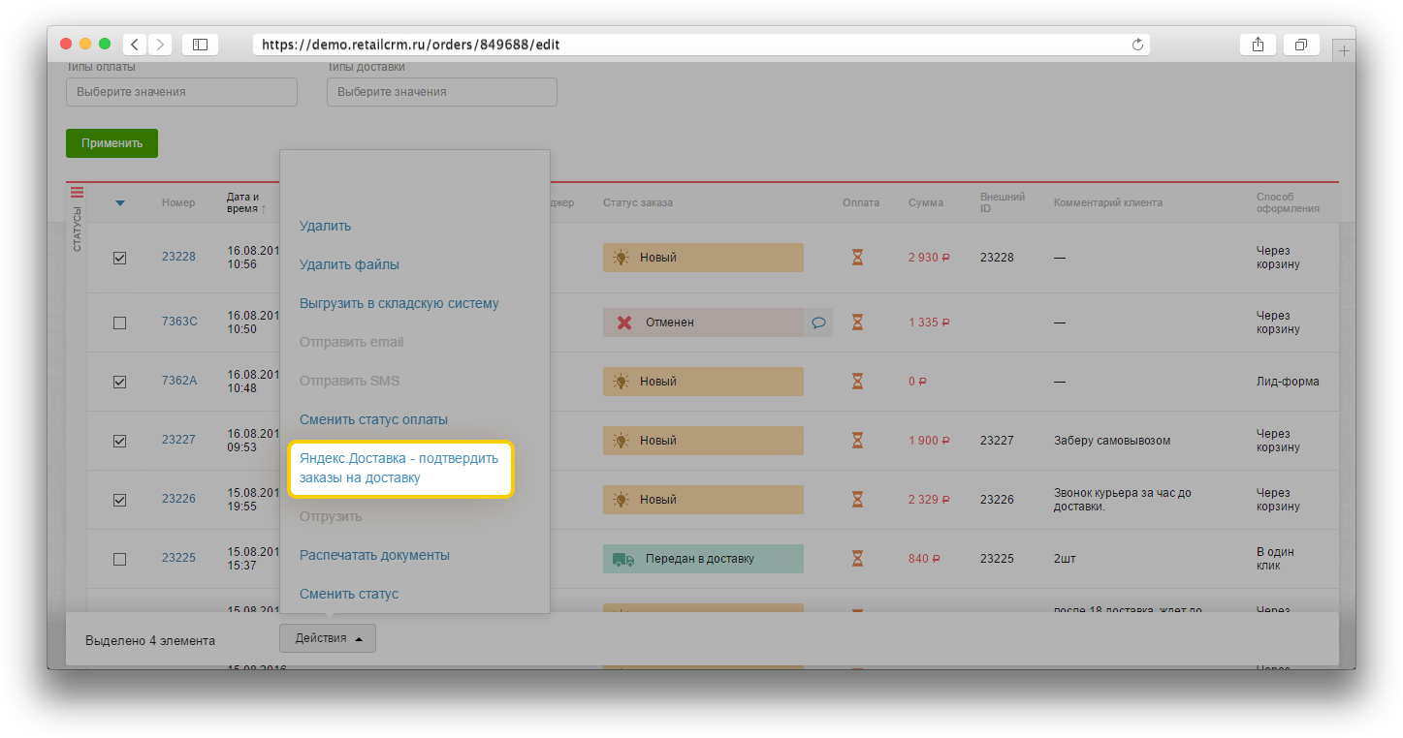Choose Сменить статус from the actions menu

349,594
